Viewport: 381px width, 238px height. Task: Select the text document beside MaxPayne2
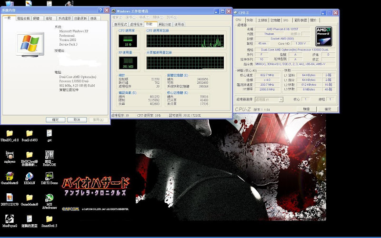point(30,218)
